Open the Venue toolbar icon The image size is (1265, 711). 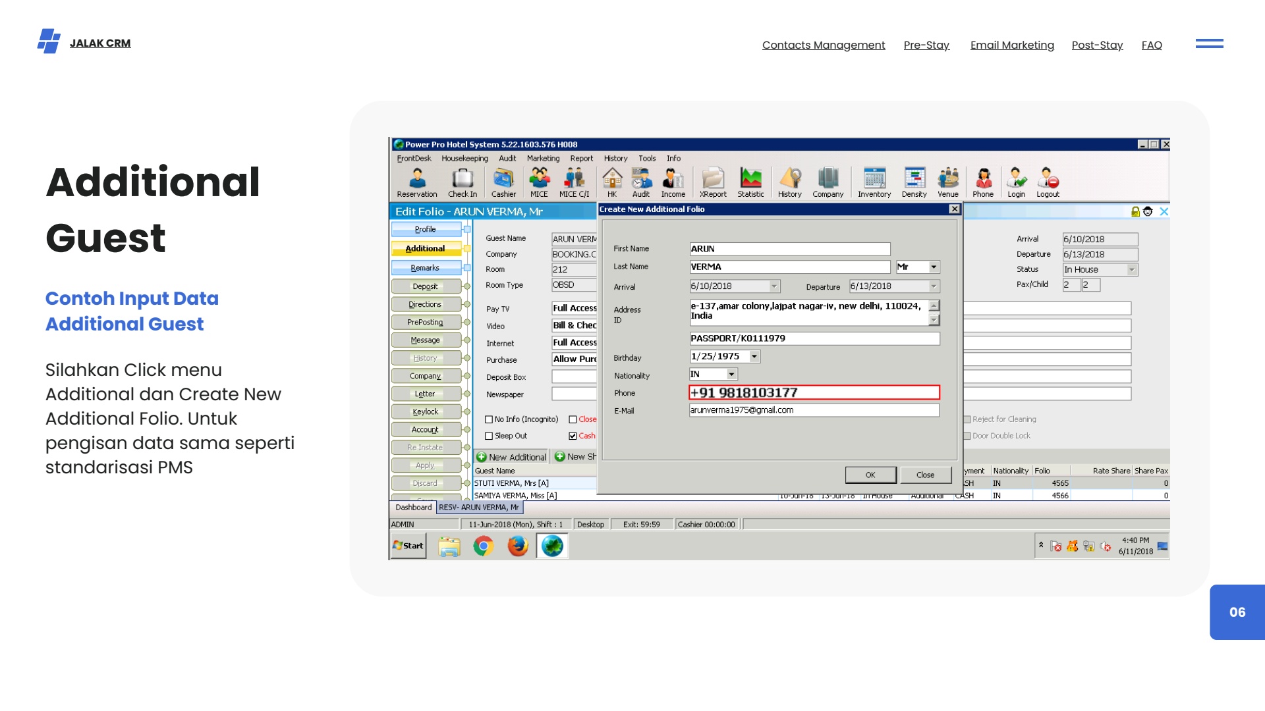tap(948, 182)
